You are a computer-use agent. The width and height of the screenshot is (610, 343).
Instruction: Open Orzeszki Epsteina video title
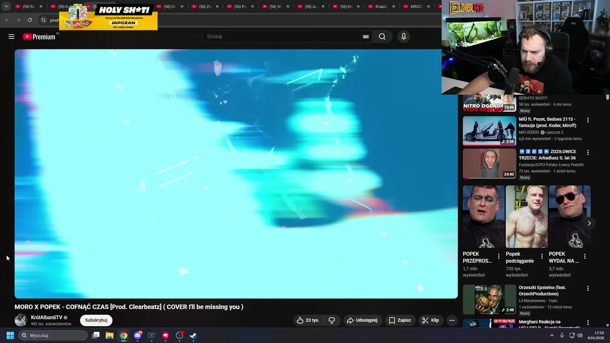pyautogui.click(x=542, y=291)
